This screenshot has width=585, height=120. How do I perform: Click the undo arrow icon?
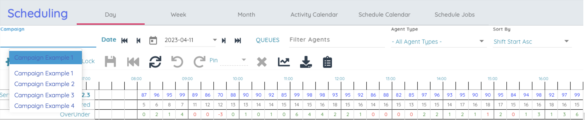[x=177, y=62]
